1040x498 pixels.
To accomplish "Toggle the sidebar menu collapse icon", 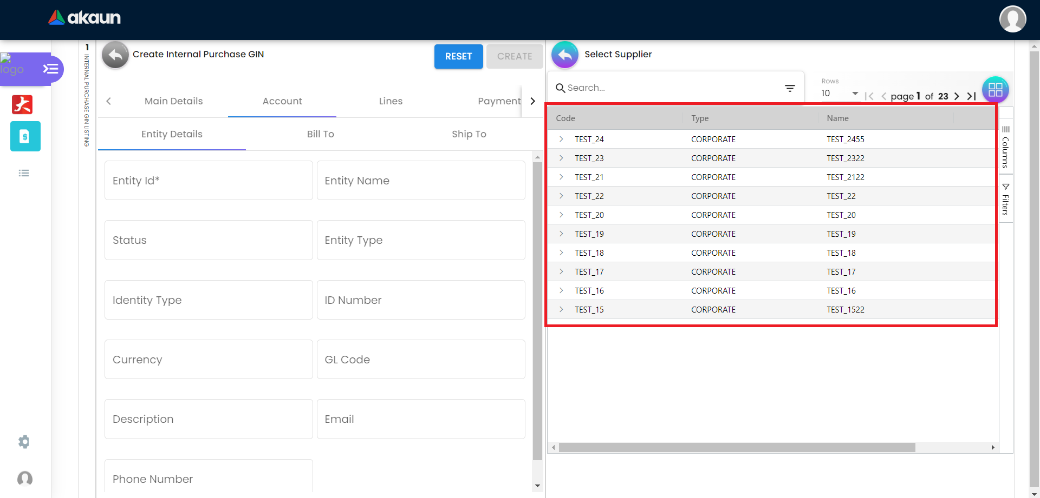I will (51, 69).
